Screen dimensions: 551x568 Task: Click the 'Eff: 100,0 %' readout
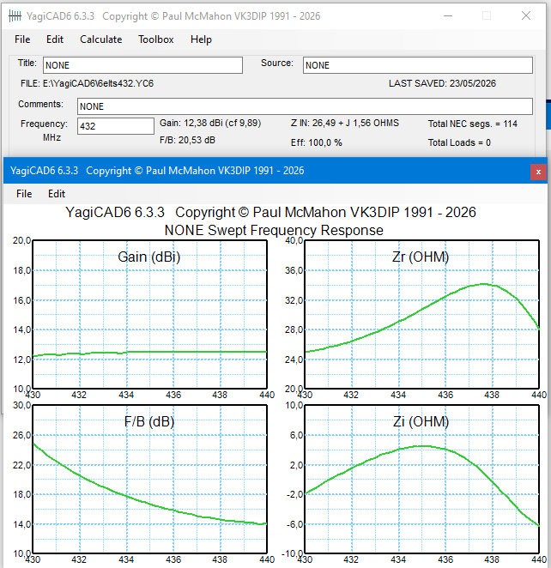pos(316,142)
